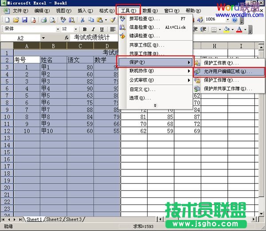Open the 公式审核 formula auditing submenu

[x=156, y=80]
